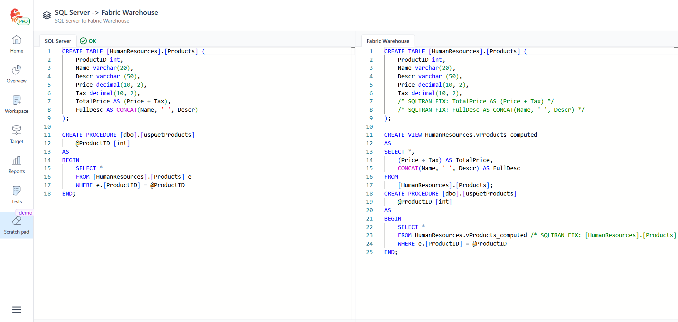Go to the Workspace section
678x322 pixels.
pyautogui.click(x=17, y=104)
